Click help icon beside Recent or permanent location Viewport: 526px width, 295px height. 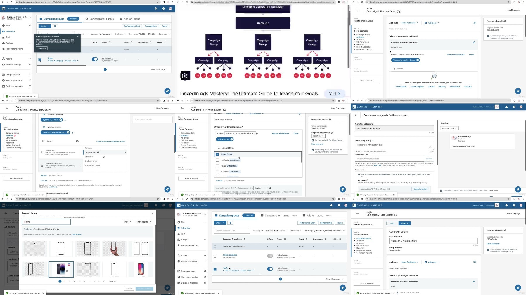(x=257, y=133)
